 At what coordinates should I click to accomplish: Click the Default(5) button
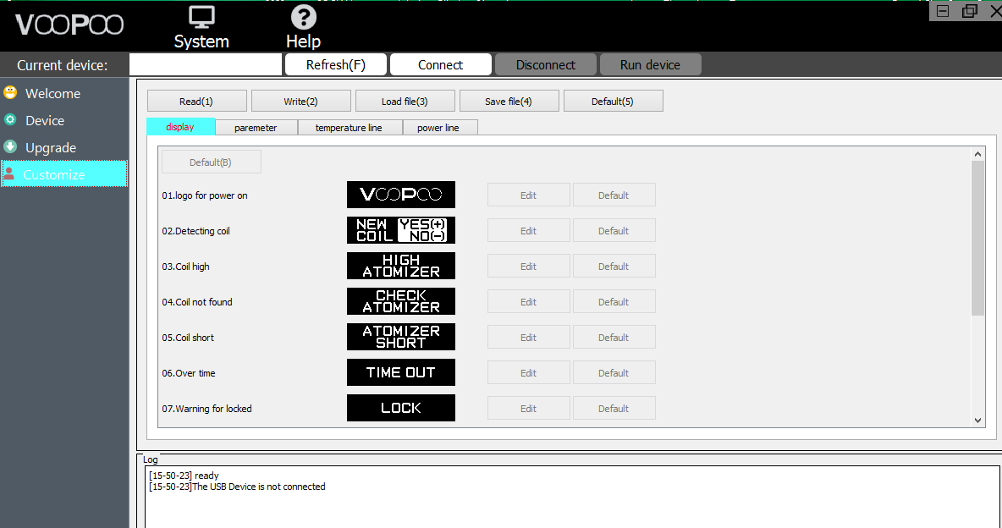[613, 101]
